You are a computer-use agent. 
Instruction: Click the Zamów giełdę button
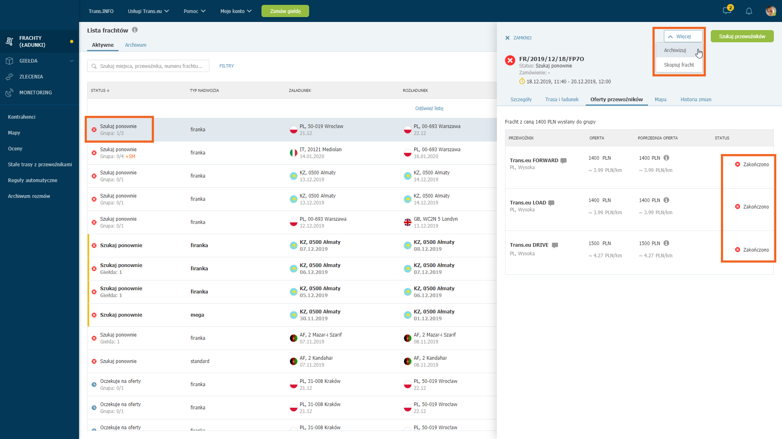point(285,11)
